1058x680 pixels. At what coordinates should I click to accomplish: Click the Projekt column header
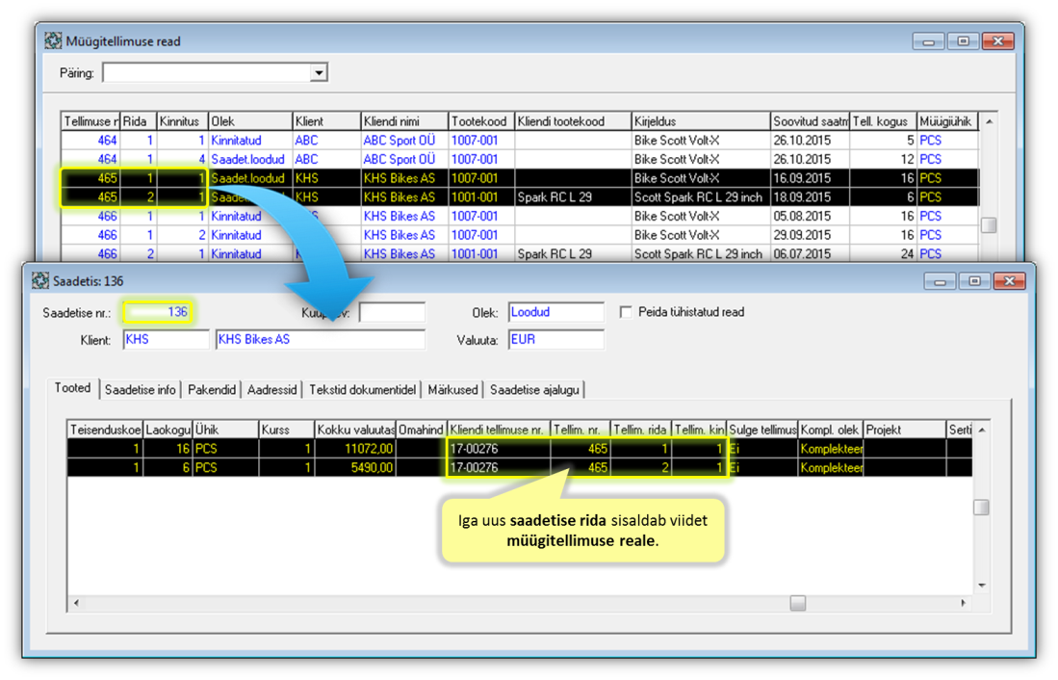point(904,431)
